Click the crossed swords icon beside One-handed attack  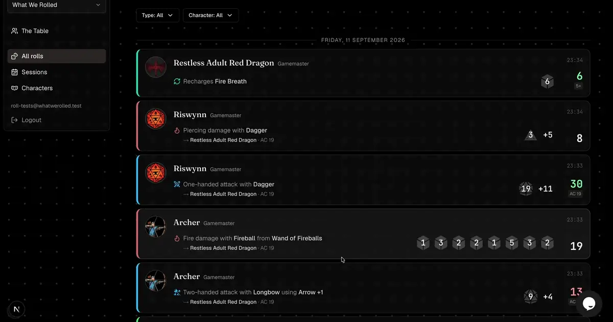177,184
